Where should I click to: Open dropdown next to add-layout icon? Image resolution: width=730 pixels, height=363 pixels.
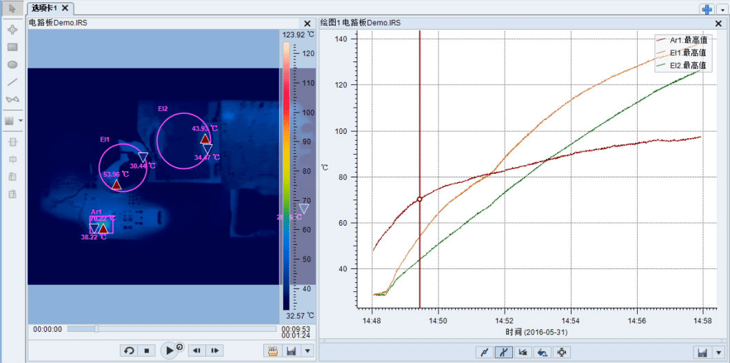(x=722, y=10)
